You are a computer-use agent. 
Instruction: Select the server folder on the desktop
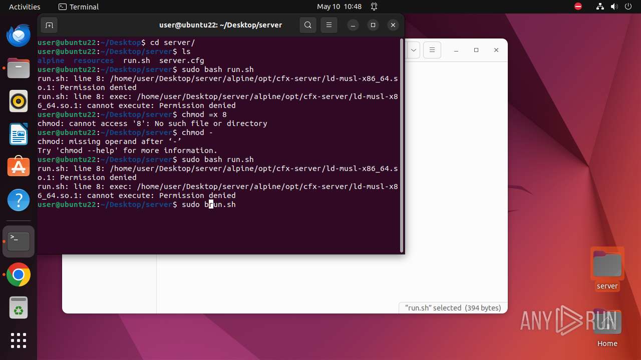pos(607,269)
